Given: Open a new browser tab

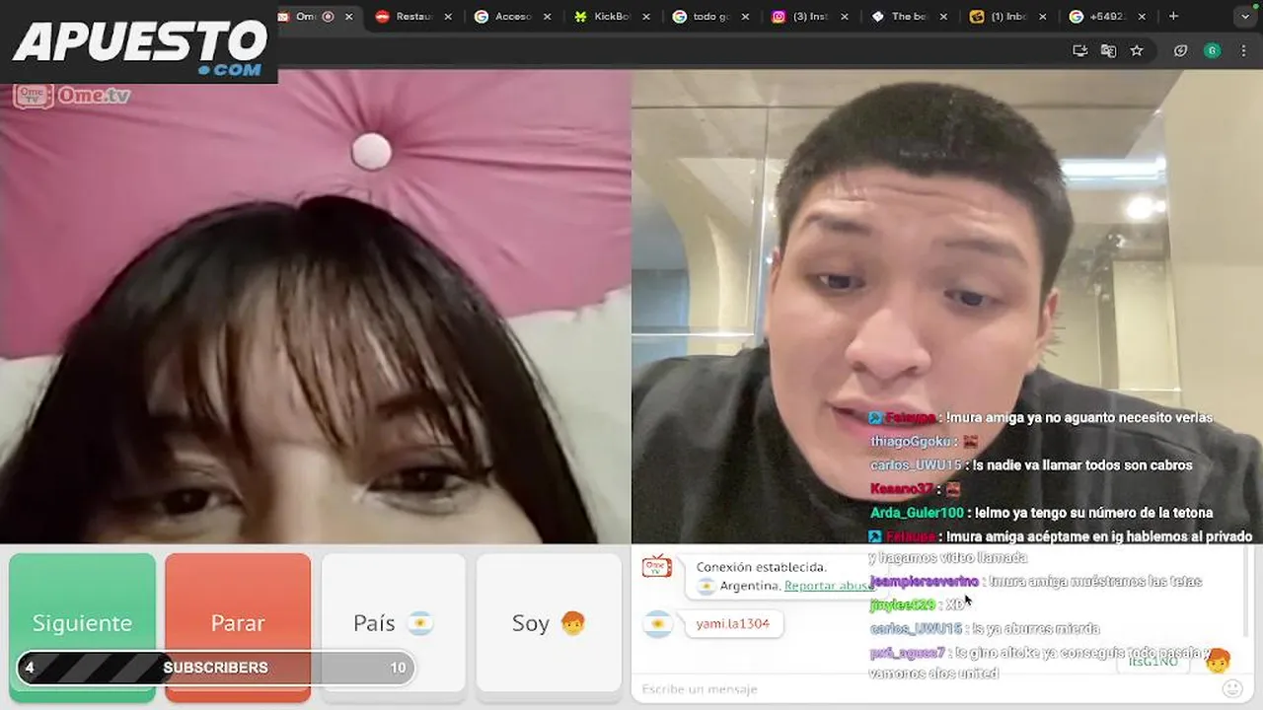Looking at the screenshot, I should [x=1173, y=16].
